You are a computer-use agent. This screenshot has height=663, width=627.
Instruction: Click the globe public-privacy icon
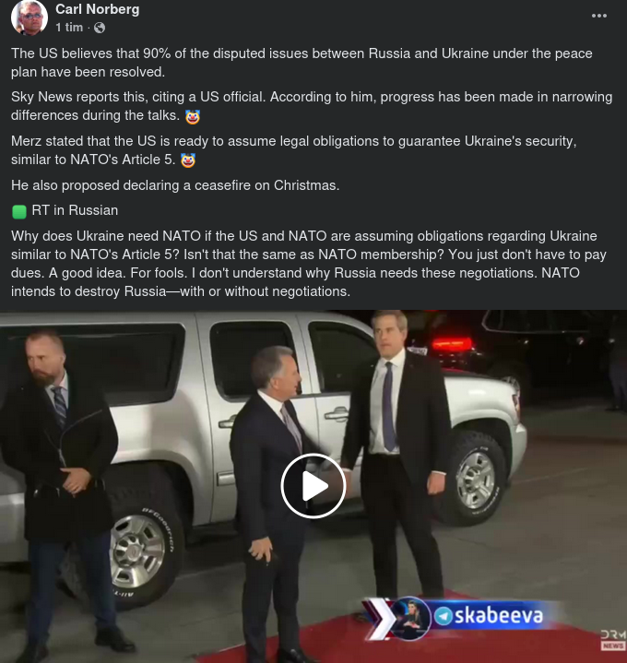point(100,28)
